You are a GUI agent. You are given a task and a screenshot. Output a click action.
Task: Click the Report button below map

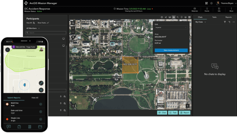(x=184, y=112)
